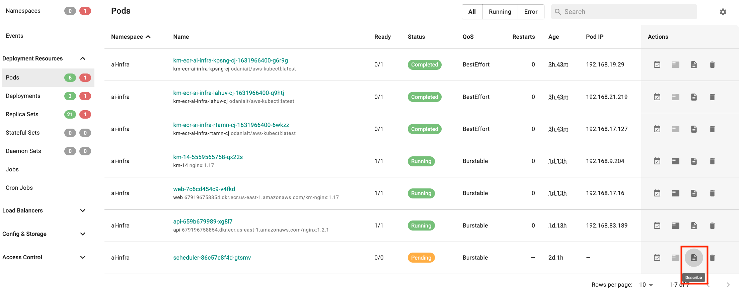Delete the web-7c6cd454c9-v4fkd pod
Screen dimensions: 744x293
coord(712,193)
